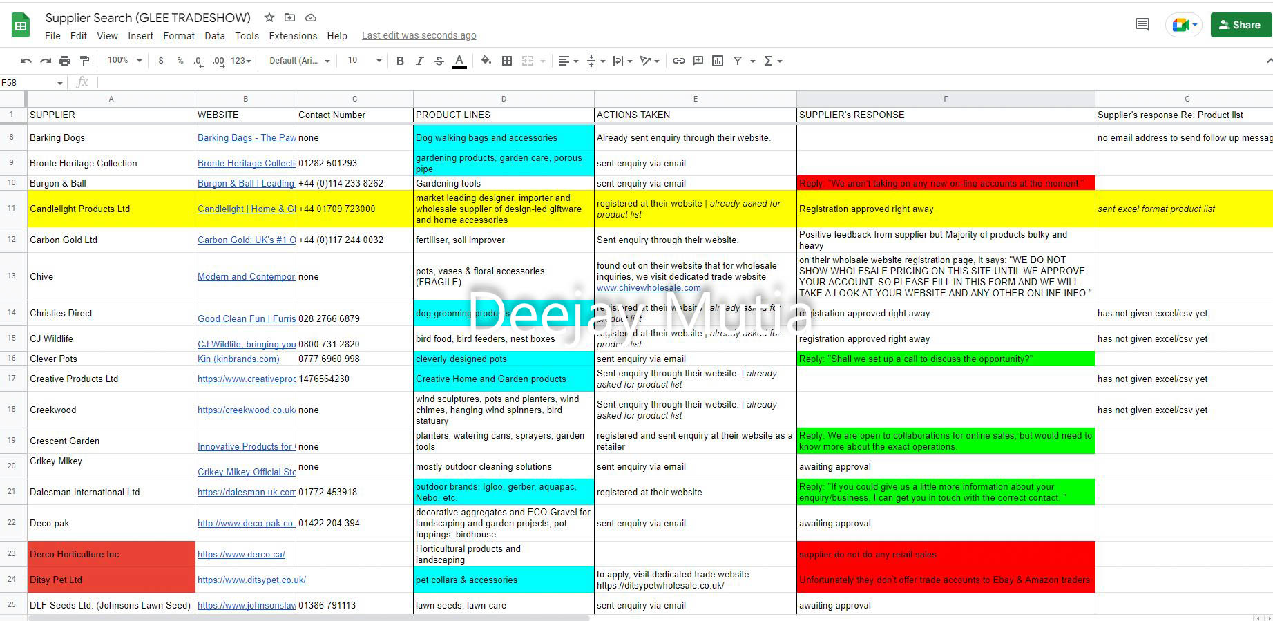
Task: Merge the selected cells
Action: pyautogui.click(x=528, y=61)
